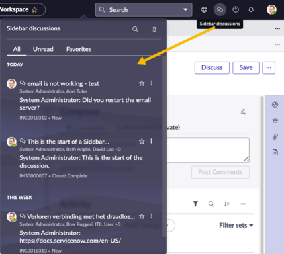Search within Sidebar discussions panel
This screenshot has height=254, width=284.
point(135,29)
